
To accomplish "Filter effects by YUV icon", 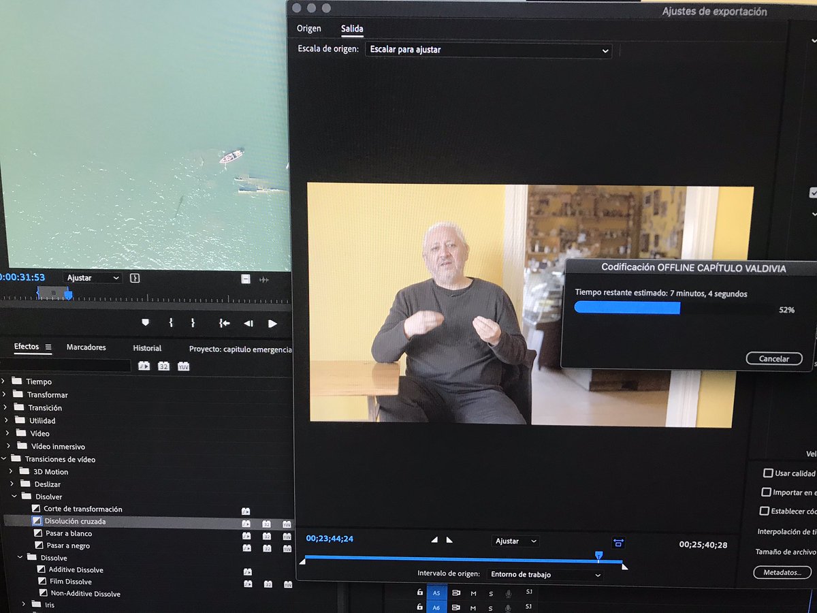I will point(183,366).
